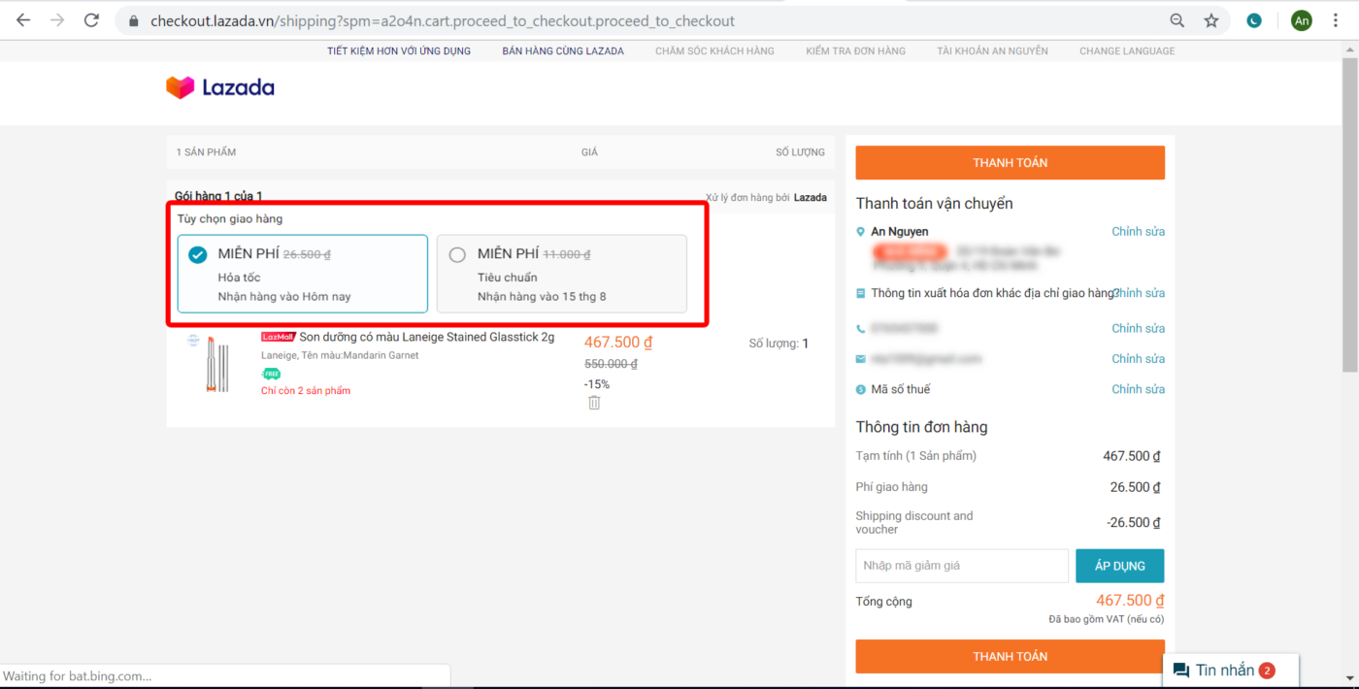Open KIỂM TRA ĐƠN HÀNG menu
Viewport: 1359px width, 689px height.
[x=855, y=50]
